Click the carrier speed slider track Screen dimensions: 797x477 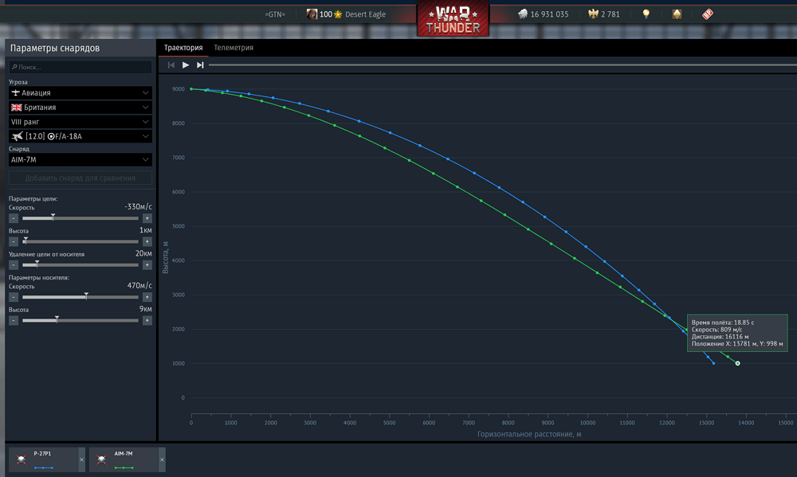point(80,297)
